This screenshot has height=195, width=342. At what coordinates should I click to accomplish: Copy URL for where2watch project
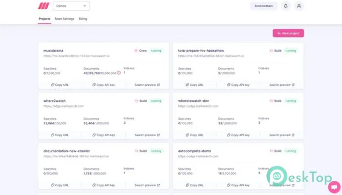tap(60, 135)
